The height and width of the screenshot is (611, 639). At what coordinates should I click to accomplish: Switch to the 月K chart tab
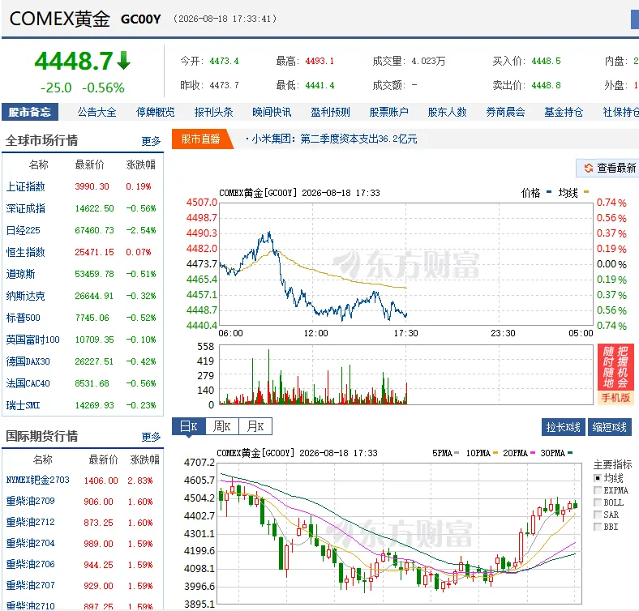(255, 426)
